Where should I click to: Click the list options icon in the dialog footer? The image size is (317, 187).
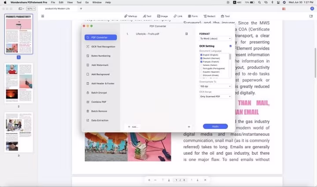(189, 127)
